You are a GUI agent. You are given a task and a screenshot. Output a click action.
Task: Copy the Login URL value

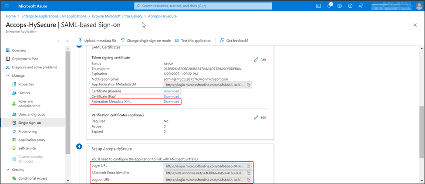point(248,166)
